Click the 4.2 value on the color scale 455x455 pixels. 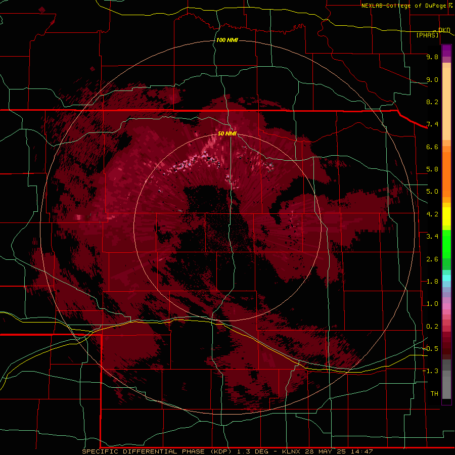tap(432, 214)
